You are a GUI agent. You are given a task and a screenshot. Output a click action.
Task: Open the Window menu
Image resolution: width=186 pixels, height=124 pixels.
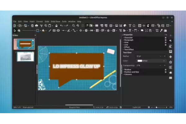(72, 21)
